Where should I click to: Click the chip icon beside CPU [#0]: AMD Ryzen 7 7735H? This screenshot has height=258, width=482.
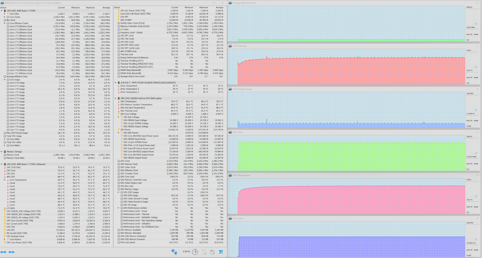click(x=5, y=11)
